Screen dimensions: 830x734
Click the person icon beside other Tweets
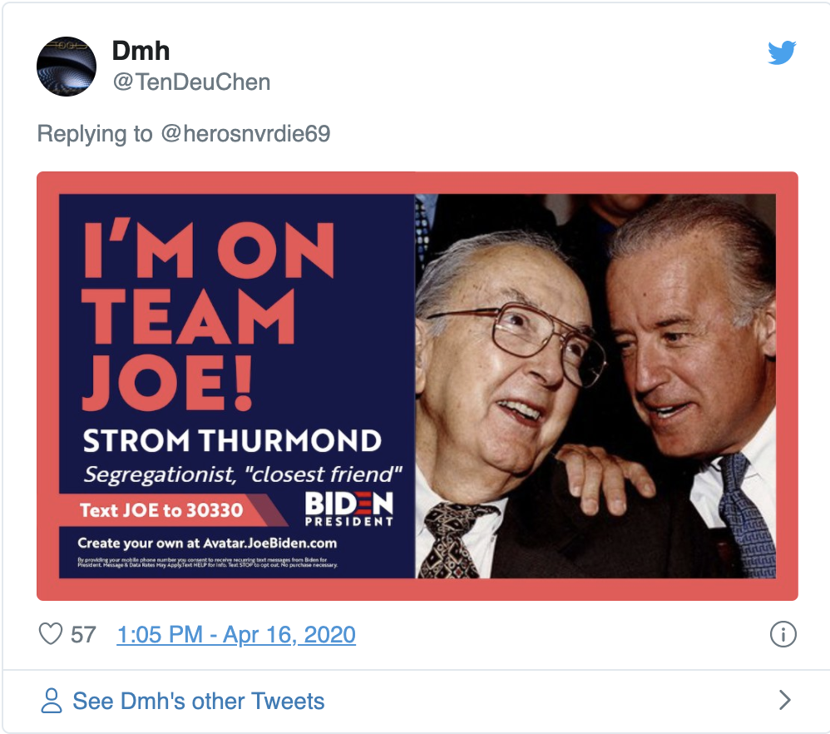tap(52, 701)
